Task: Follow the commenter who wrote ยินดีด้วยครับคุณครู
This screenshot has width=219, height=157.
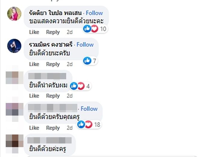Action: pyautogui.click(x=89, y=109)
